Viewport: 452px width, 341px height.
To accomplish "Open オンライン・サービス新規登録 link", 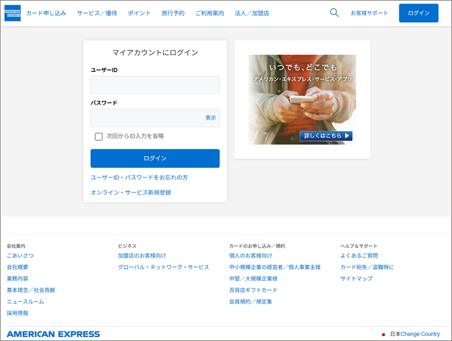I will tap(131, 192).
